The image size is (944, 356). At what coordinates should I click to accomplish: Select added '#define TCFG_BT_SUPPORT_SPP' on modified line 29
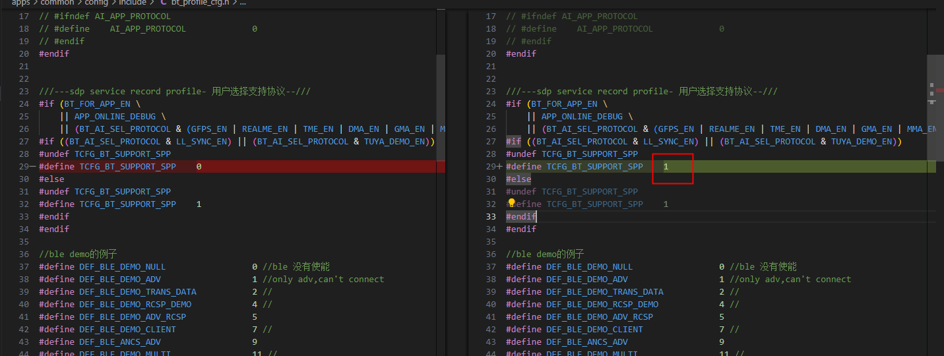[x=575, y=167]
